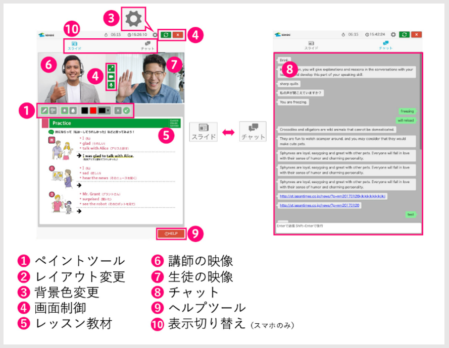This screenshot has width=449, height=348.
Task: Select the pen tool in paint toolbar
Action: [44, 110]
